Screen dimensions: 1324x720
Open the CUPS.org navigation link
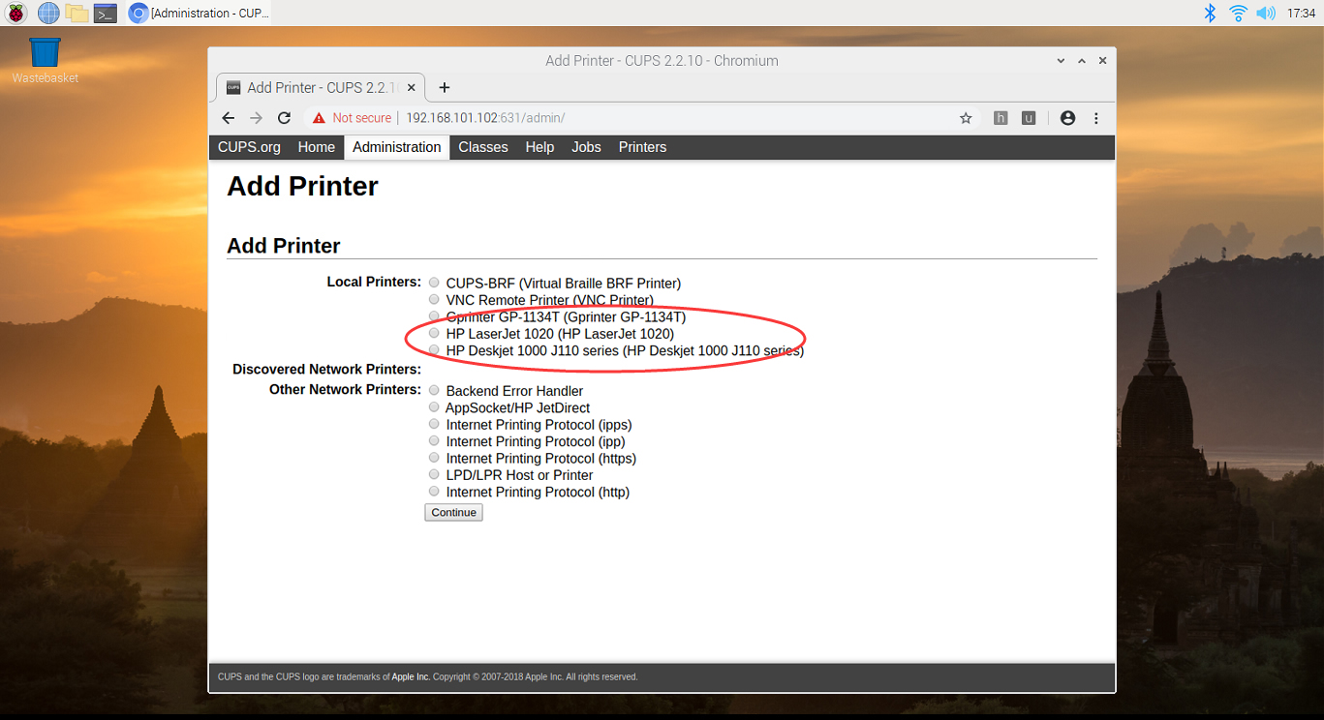[249, 147]
